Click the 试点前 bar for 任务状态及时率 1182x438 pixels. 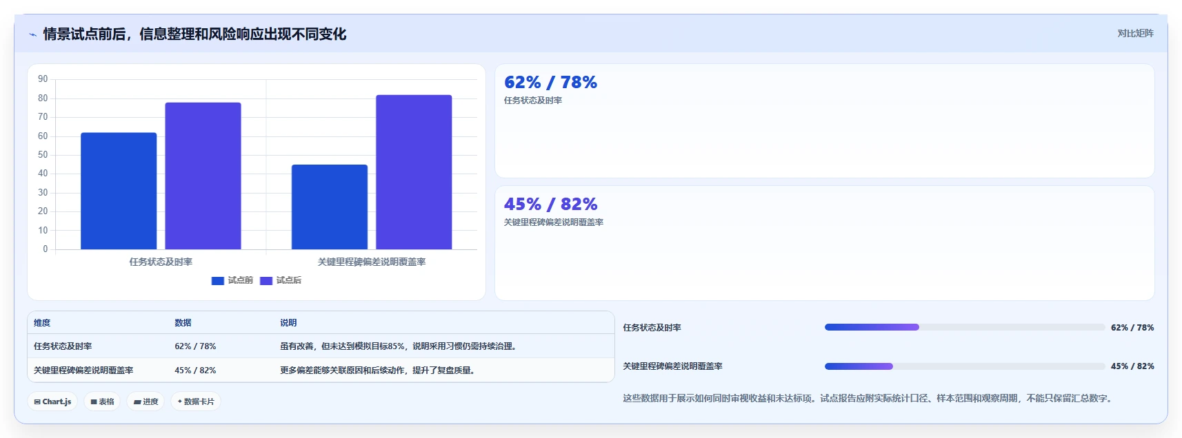119,191
